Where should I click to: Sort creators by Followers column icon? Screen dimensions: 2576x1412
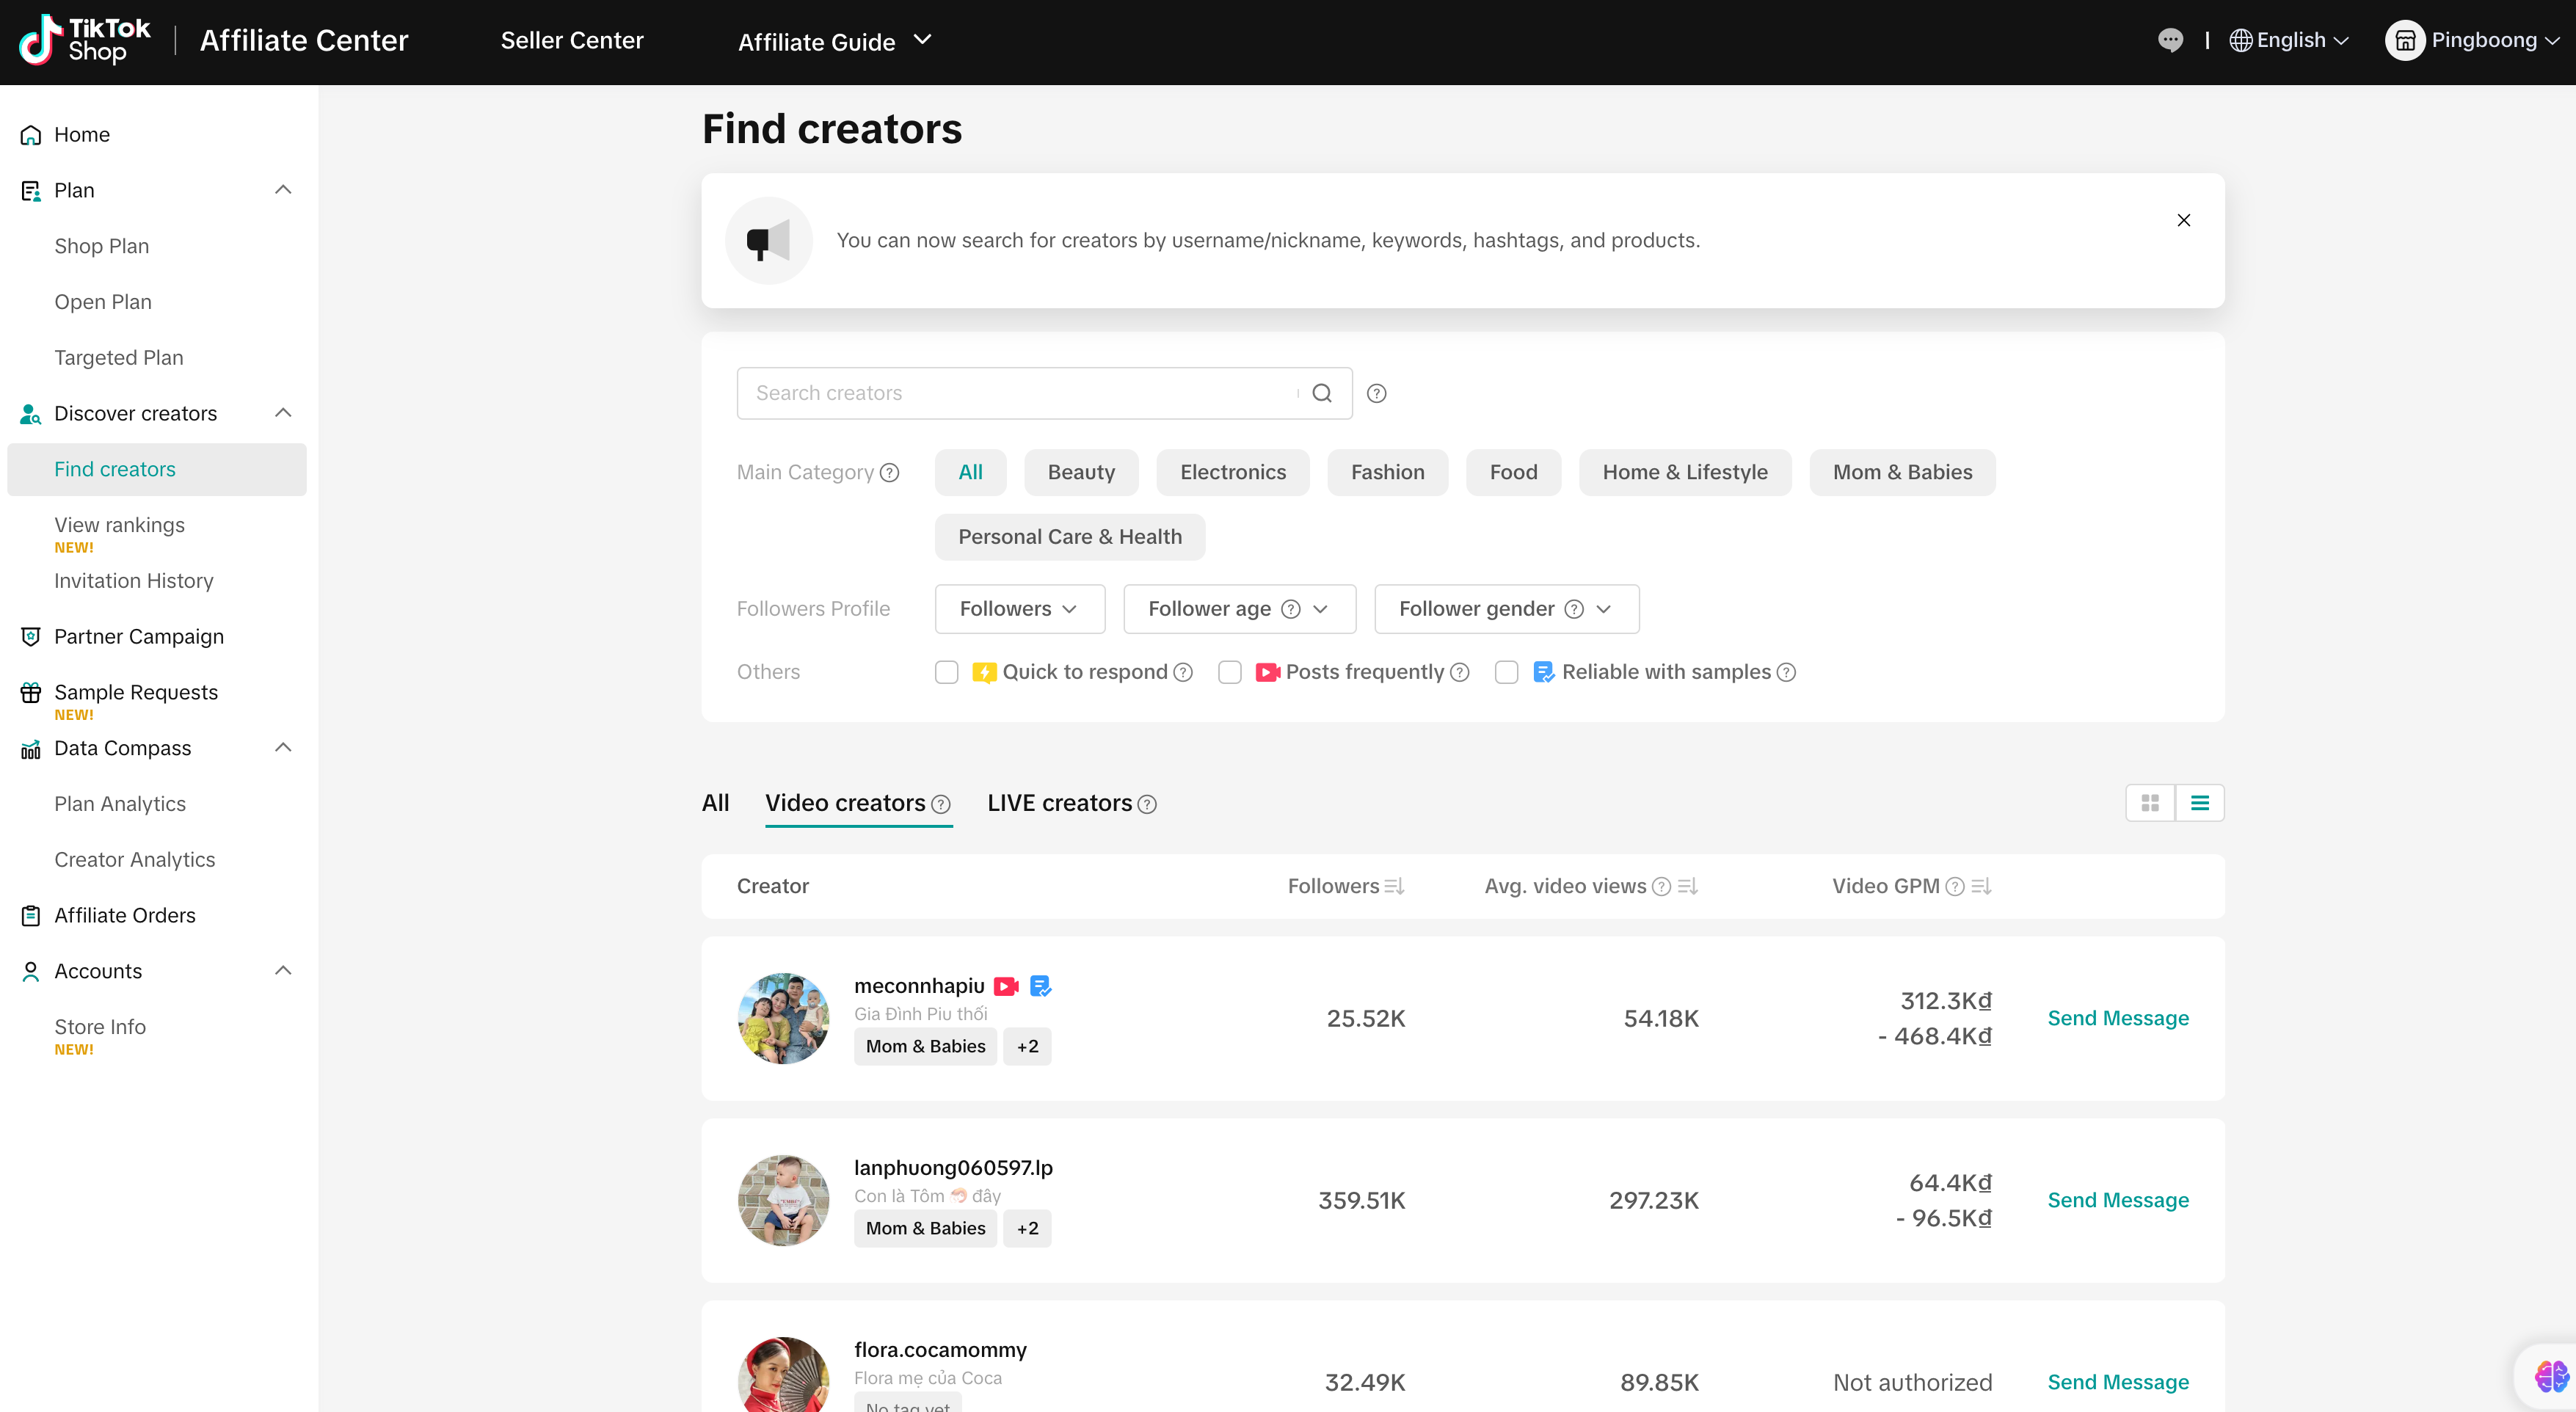click(x=1394, y=886)
